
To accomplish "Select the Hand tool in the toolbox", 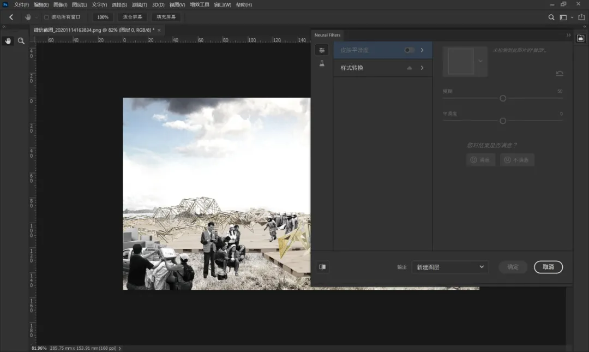I will 8,41.
